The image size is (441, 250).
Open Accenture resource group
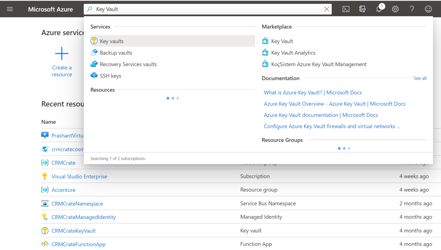coord(63,190)
